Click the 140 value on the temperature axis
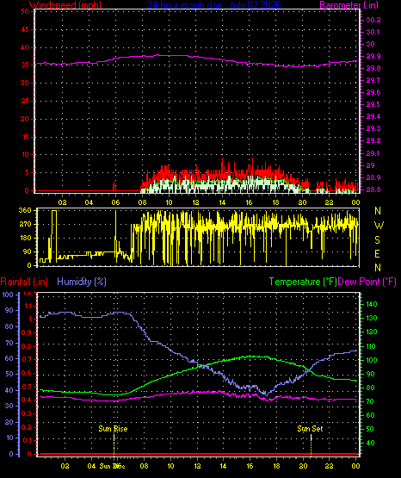This screenshot has width=401, height=478. 372,304
